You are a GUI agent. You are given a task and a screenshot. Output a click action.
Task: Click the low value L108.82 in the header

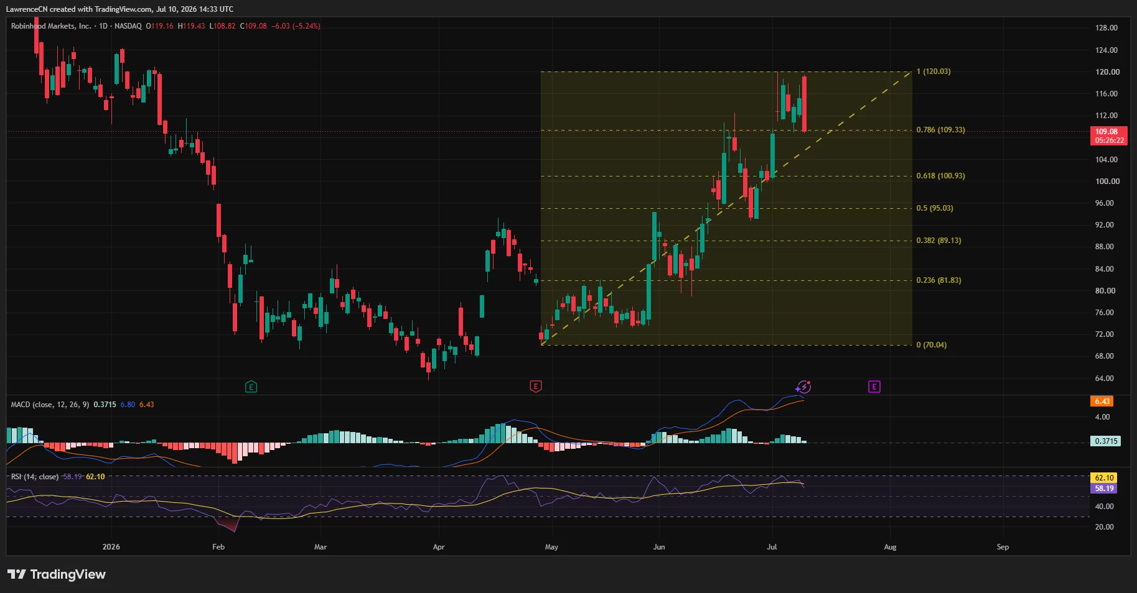tap(222, 26)
